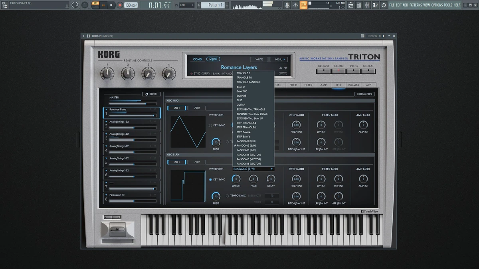
Task: Select the previous preset arrow
Action: coord(380,36)
